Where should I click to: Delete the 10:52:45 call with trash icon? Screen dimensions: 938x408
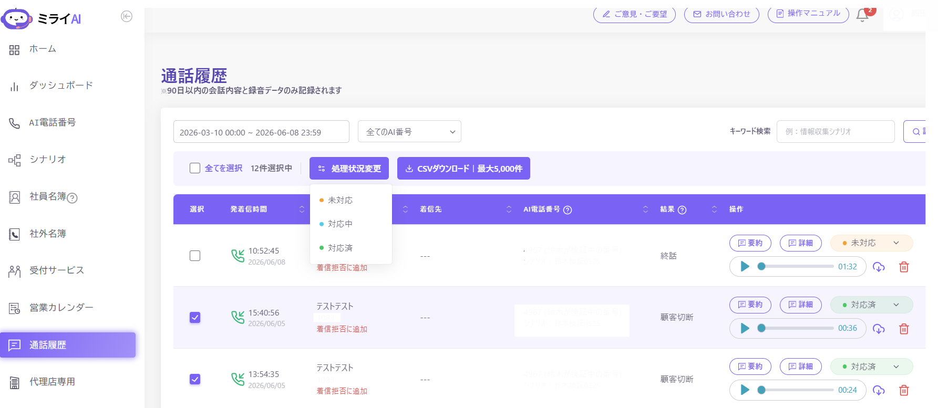pyautogui.click(x=904, y=267)
